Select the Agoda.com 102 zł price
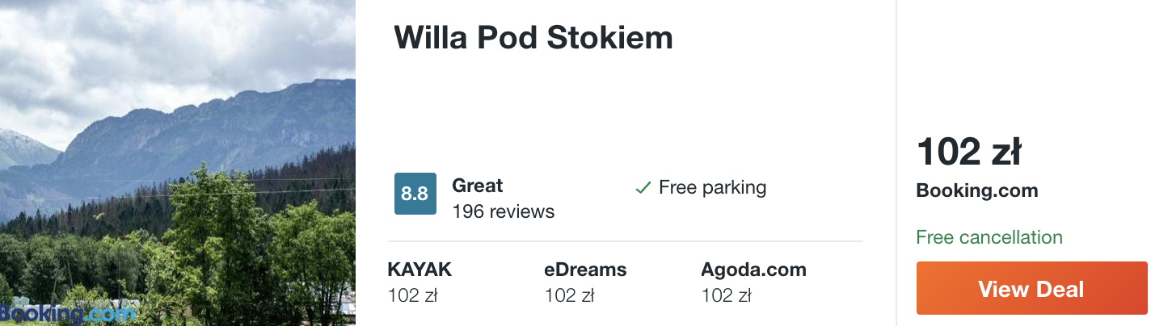The width and height of the screenshot is (1151, 326). point(726,296)
